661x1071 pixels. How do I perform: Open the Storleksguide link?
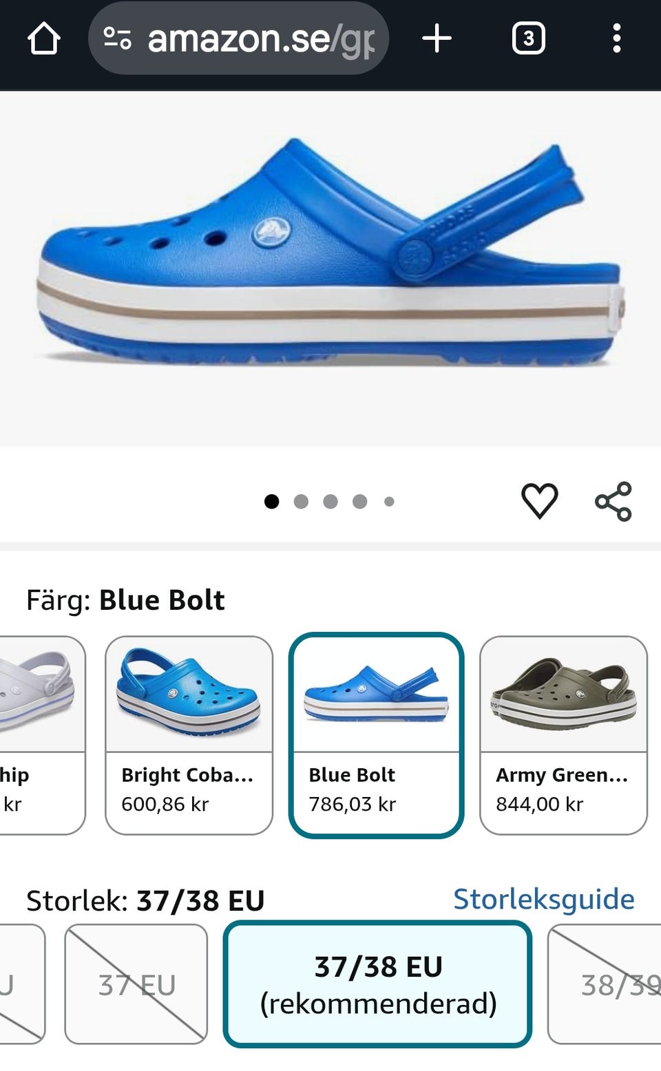543,899
